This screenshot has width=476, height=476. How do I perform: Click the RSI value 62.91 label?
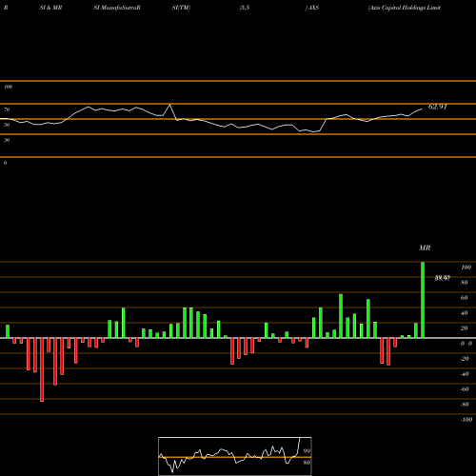437,107
